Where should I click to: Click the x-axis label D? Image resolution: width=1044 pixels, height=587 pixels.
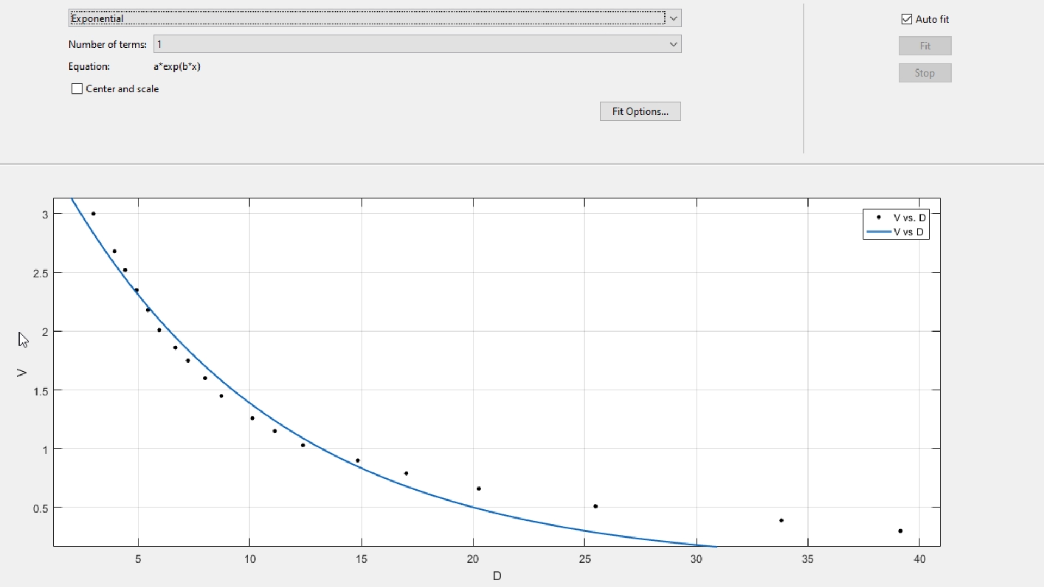(x=496, y=576)
